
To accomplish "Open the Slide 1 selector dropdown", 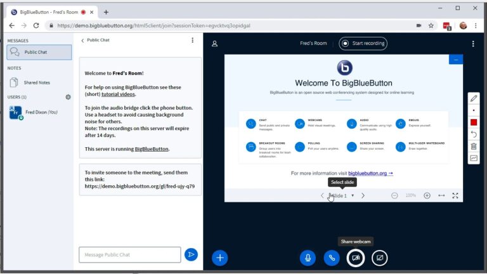I will point(341,196).
